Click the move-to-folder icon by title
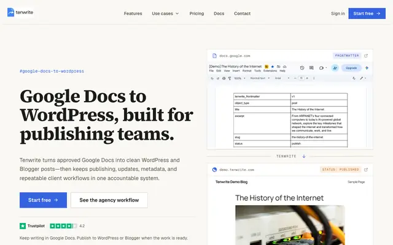The height and width of the screenshot is (245, 393). 278,67
